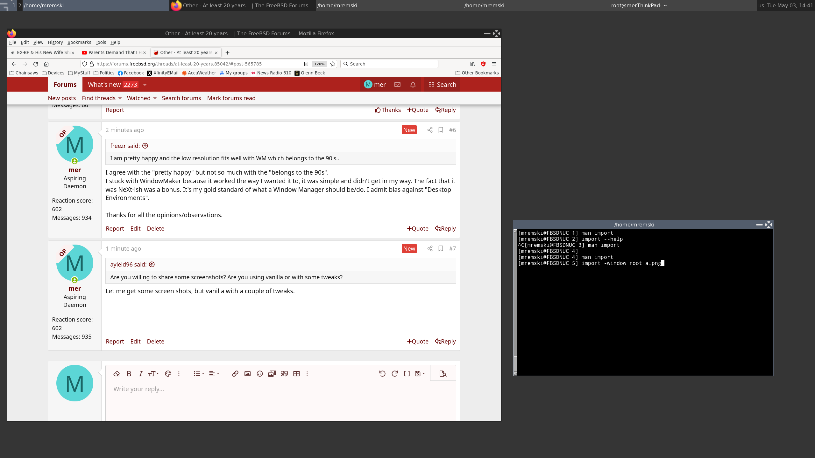
Task: Toggle italic formatting in the reply editor
Action: [x=140, y=374]
